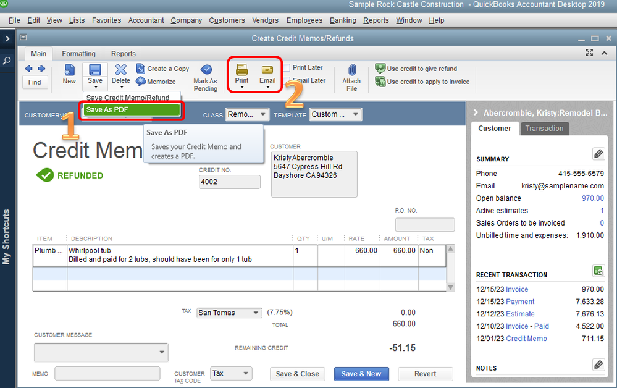
Task: Switch to the Transaction panel tab
Action: point(544,129)
